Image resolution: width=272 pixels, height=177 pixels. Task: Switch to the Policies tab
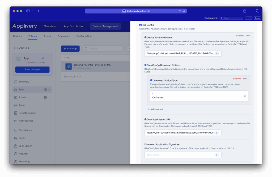click(32, 36)
